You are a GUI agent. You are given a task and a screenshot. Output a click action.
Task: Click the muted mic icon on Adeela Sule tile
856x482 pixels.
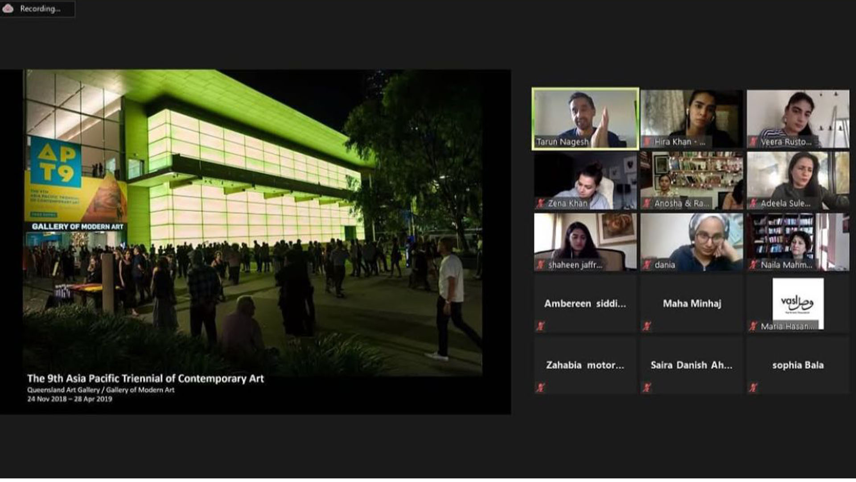(x=753, y=204)
